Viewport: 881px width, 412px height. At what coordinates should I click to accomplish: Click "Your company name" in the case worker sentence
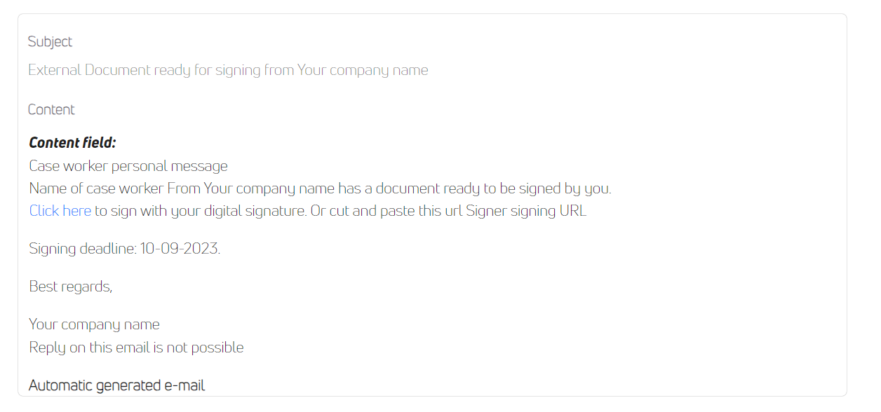click(269, 188)
